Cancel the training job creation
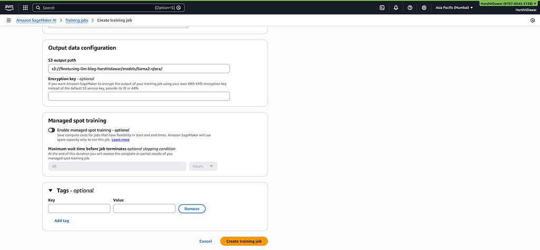540x250 pixels. click(206, 242)
